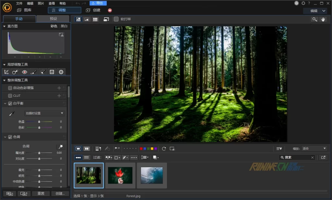The width and height of the screenshot is (332, 200).
Task: Activate the red-eye removal tool
Action: tap(24, 72)
